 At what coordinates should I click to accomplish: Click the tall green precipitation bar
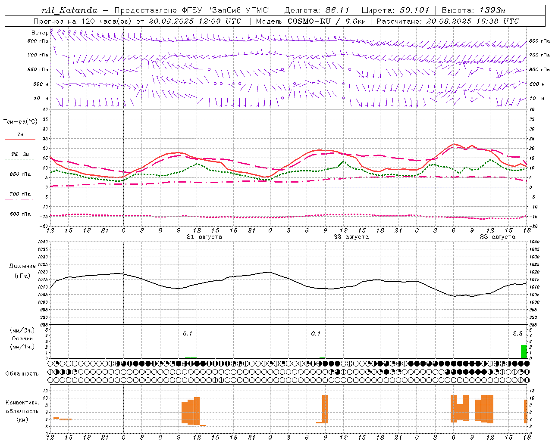coord(524,352)
